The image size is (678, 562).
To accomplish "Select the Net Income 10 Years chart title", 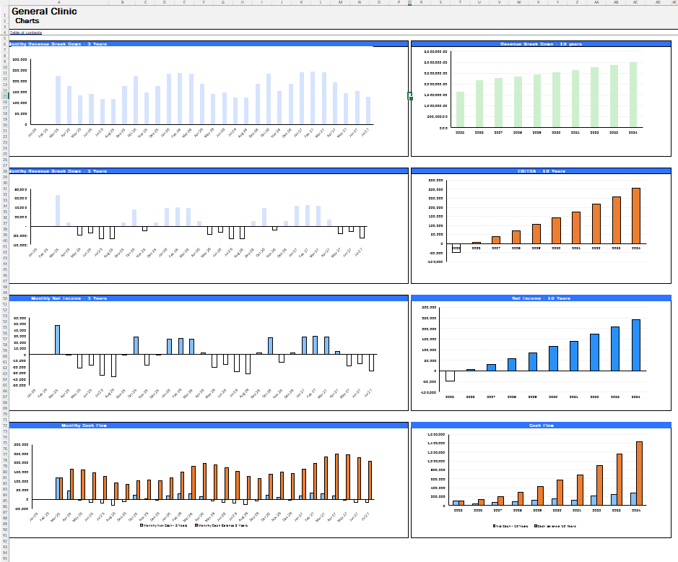I will (541, 298).
